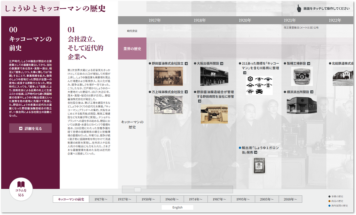Click 改正度量衡法(メートル法)公布 text

coord(301,28)
